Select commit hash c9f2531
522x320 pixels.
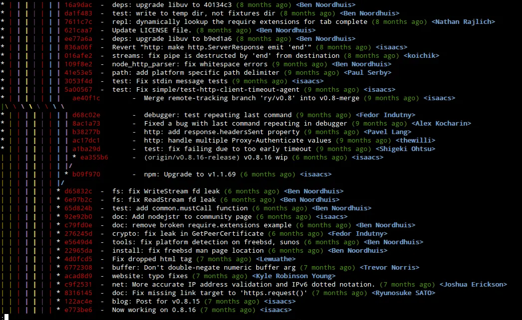point(78,285)
